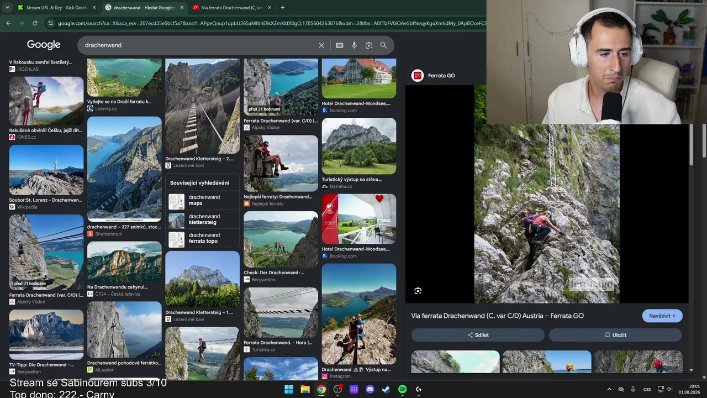This screenshot has height=398, width=707.
Task: Open ČT24 Na Drachenwandu zahynul image
Action: (x=124, y=261)
